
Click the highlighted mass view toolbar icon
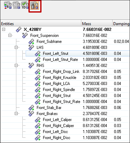(35, 6)
